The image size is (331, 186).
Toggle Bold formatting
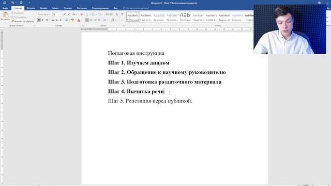click(39, 20)
